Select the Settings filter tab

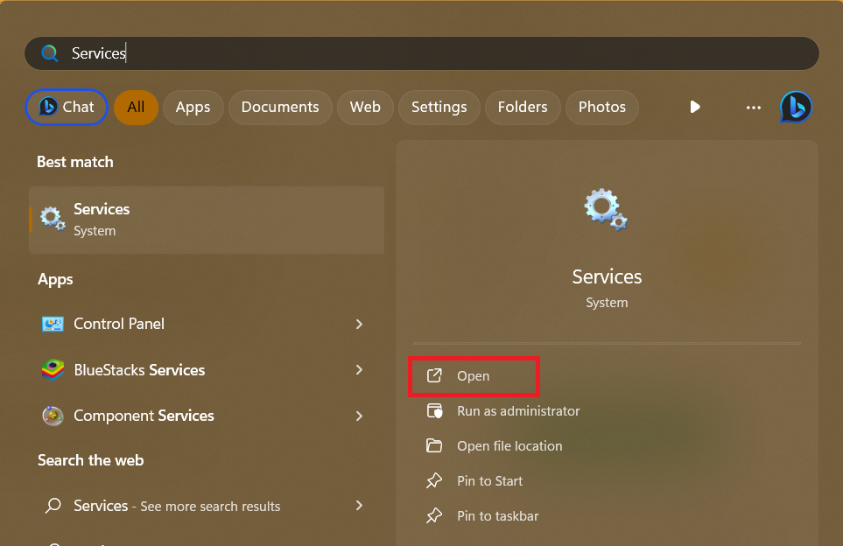click(x=439, y=107)
